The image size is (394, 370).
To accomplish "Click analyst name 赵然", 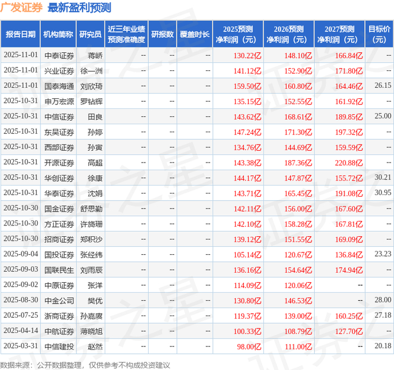I will (95, 346).
